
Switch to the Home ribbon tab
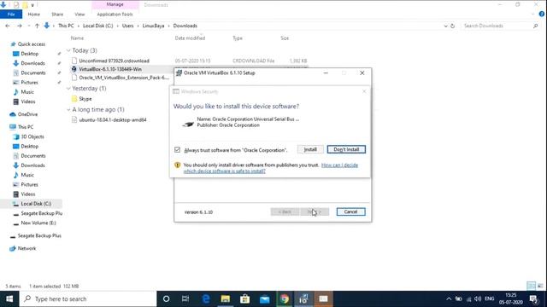(x=34, y=14)
